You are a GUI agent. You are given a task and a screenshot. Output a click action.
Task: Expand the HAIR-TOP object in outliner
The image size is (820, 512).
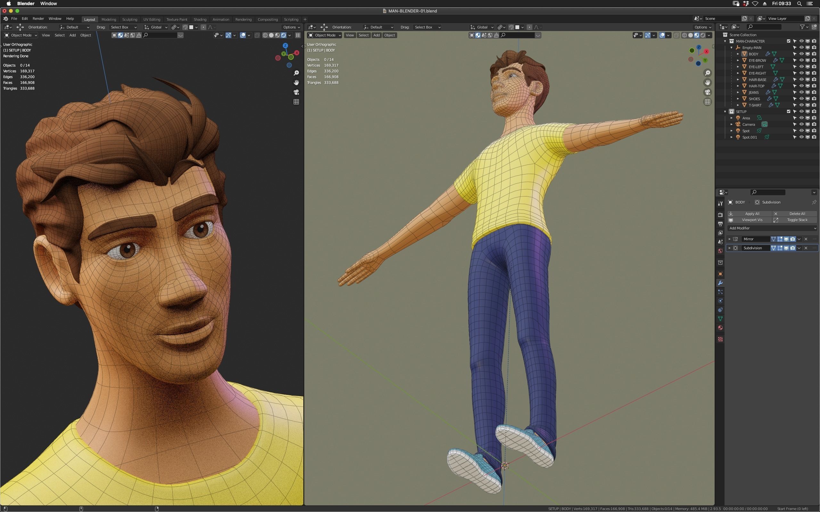tap(738, 86)
